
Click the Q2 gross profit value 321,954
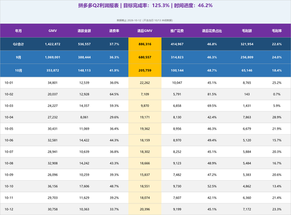[x=247, y=44]
